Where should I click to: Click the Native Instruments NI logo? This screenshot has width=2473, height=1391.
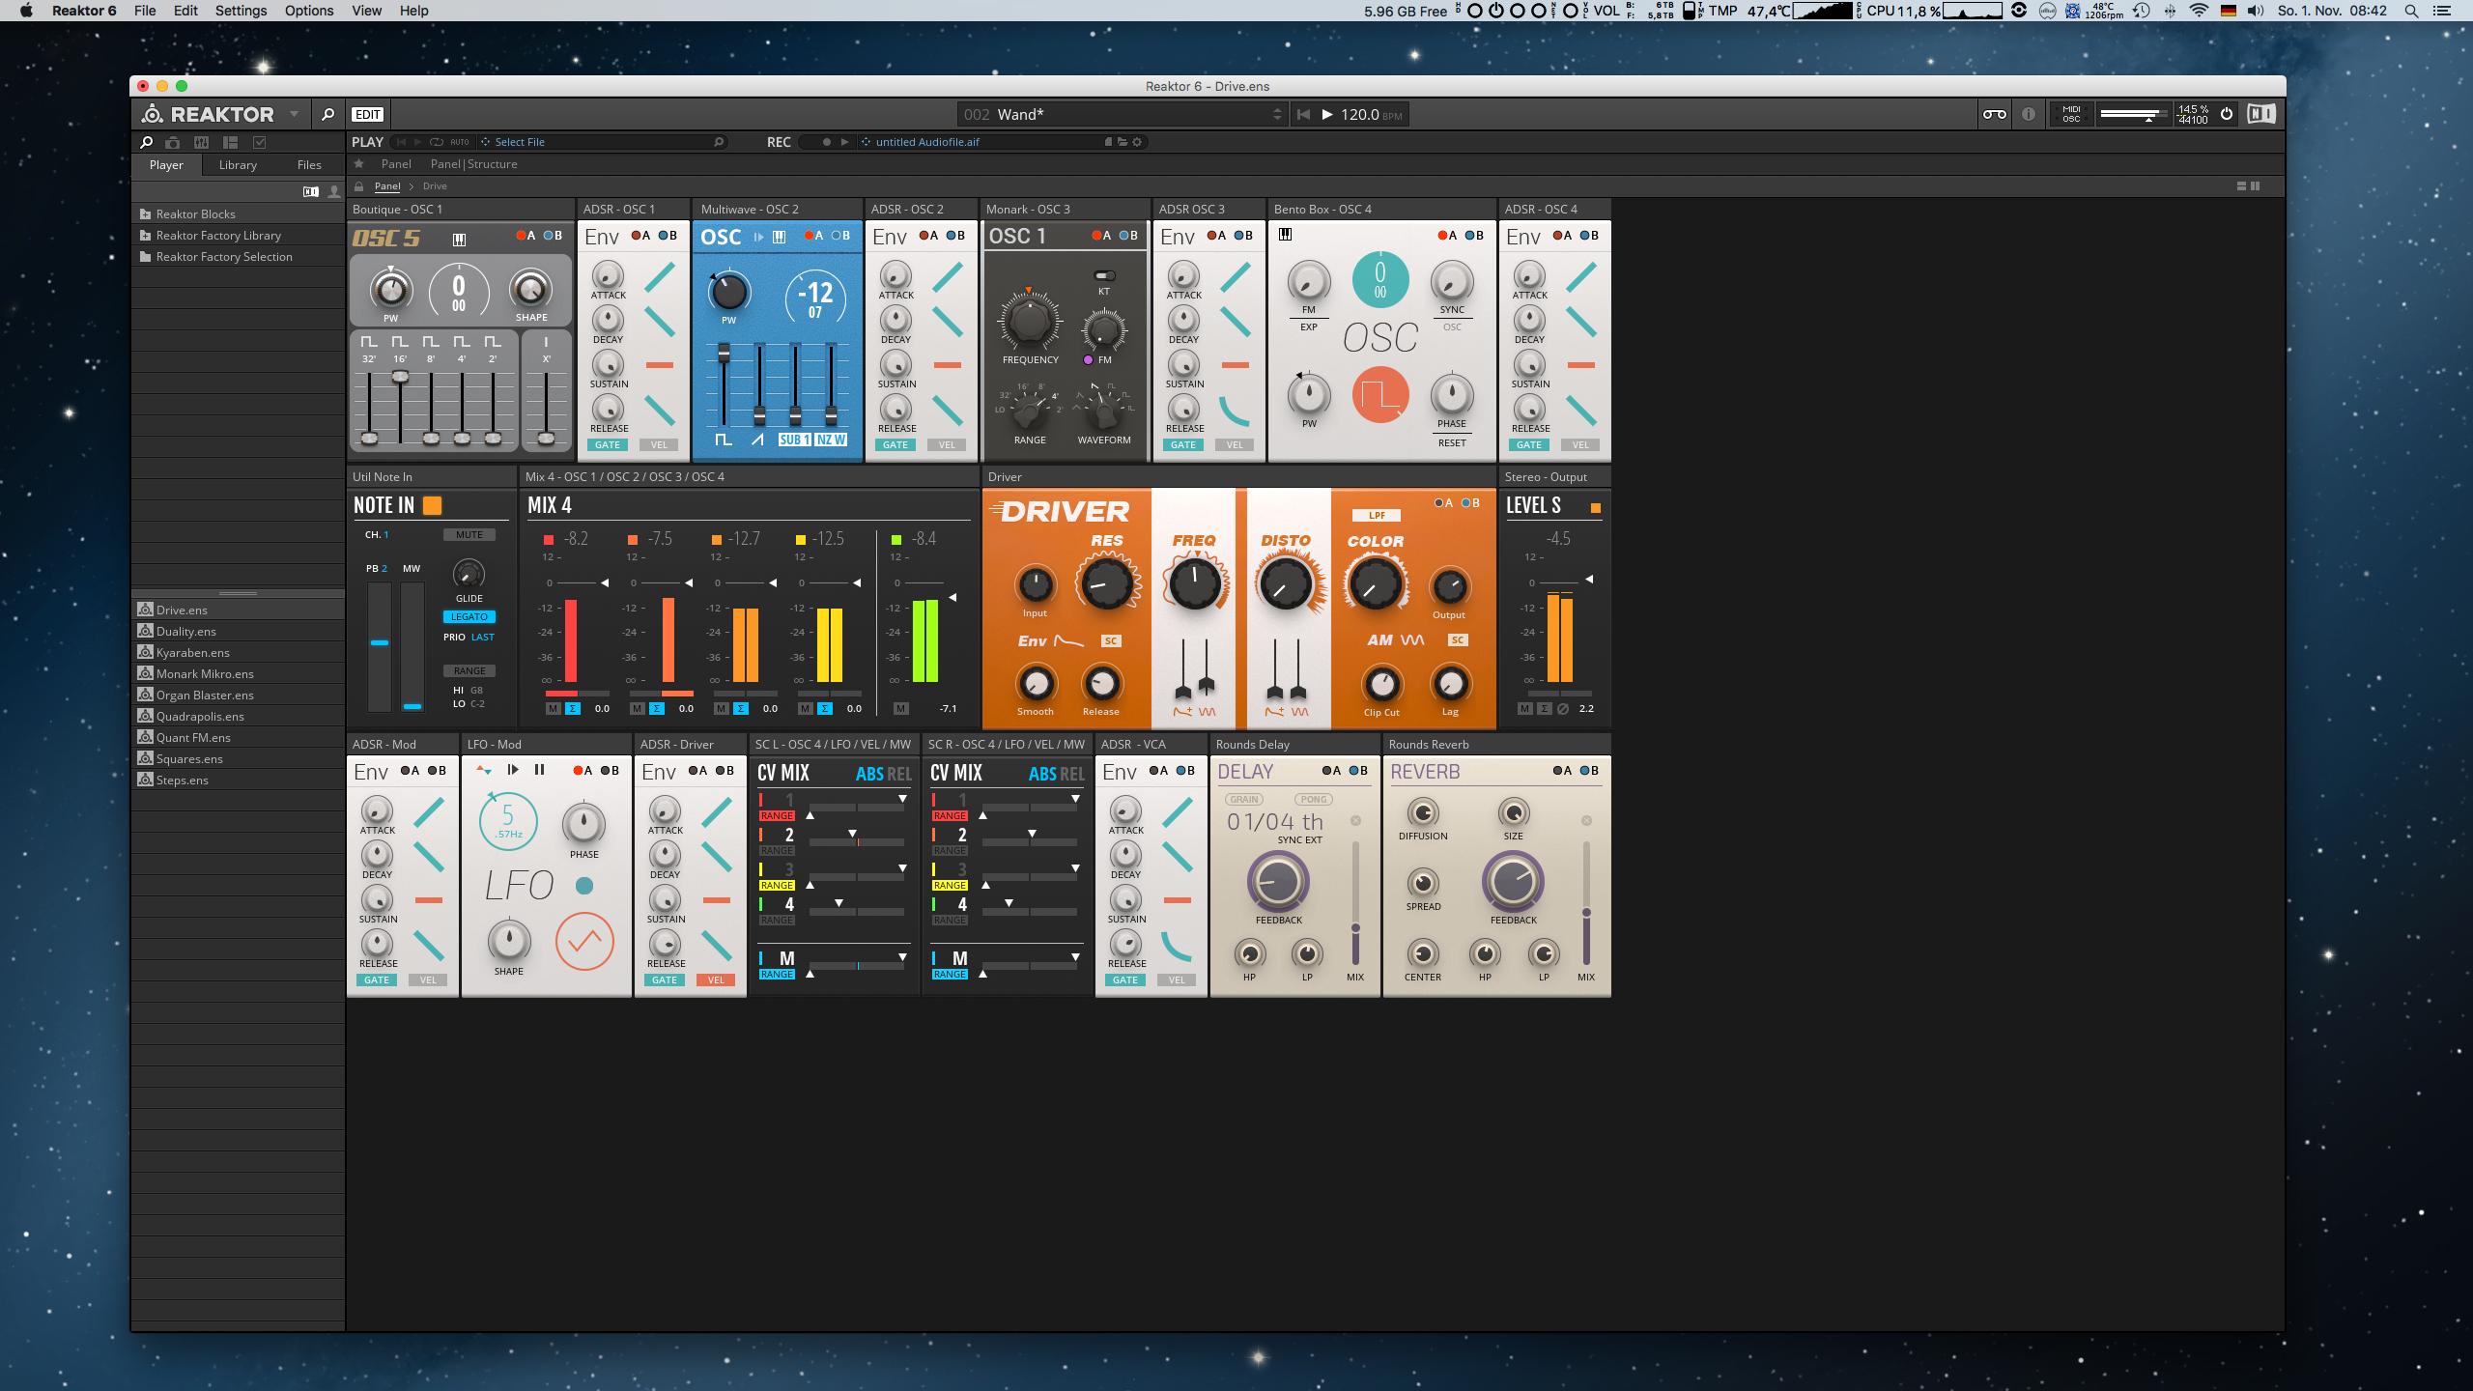tap(2260, 114)
